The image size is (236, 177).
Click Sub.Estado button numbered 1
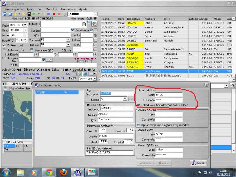pyautogui.click(x=36, y=55)
